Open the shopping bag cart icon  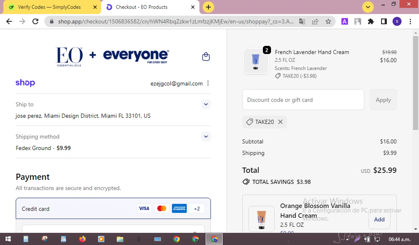(206, 57)
